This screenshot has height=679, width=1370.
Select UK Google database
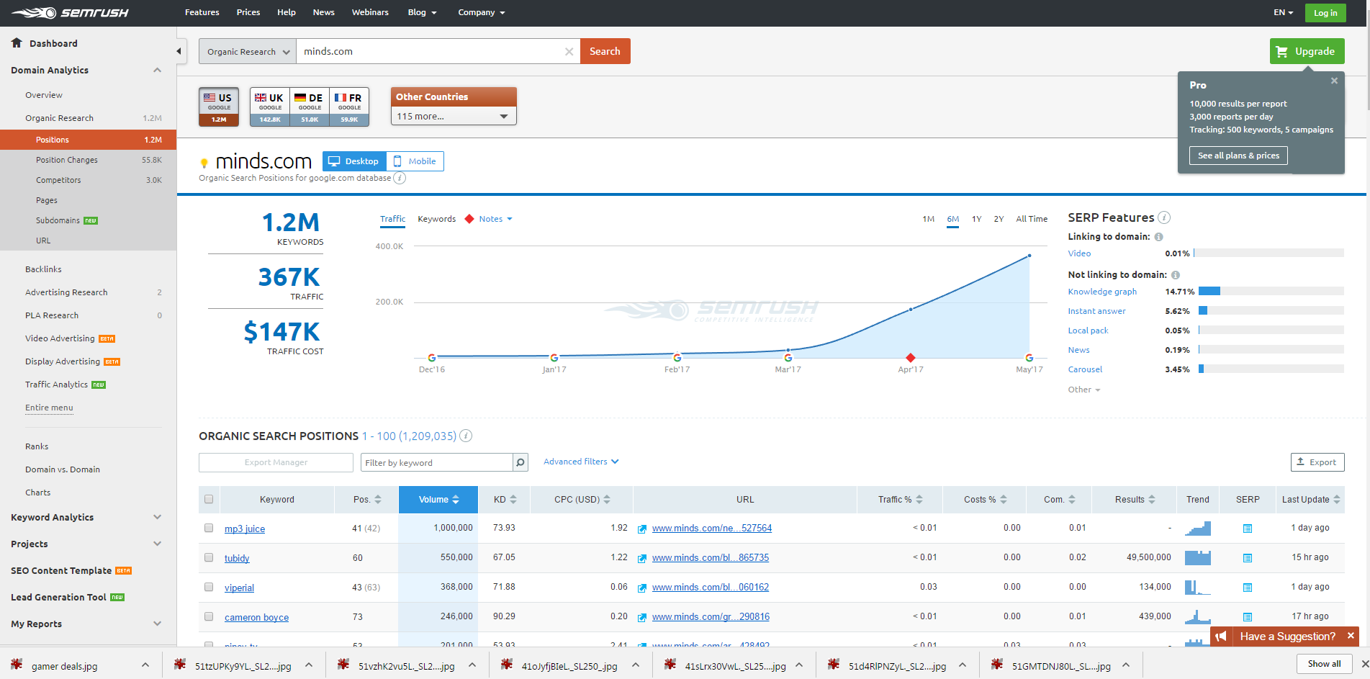point(270,107)
